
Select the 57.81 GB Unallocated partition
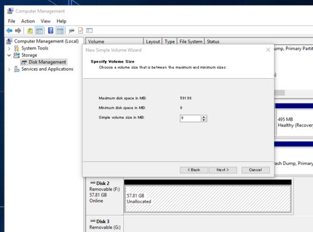point(208,199)
